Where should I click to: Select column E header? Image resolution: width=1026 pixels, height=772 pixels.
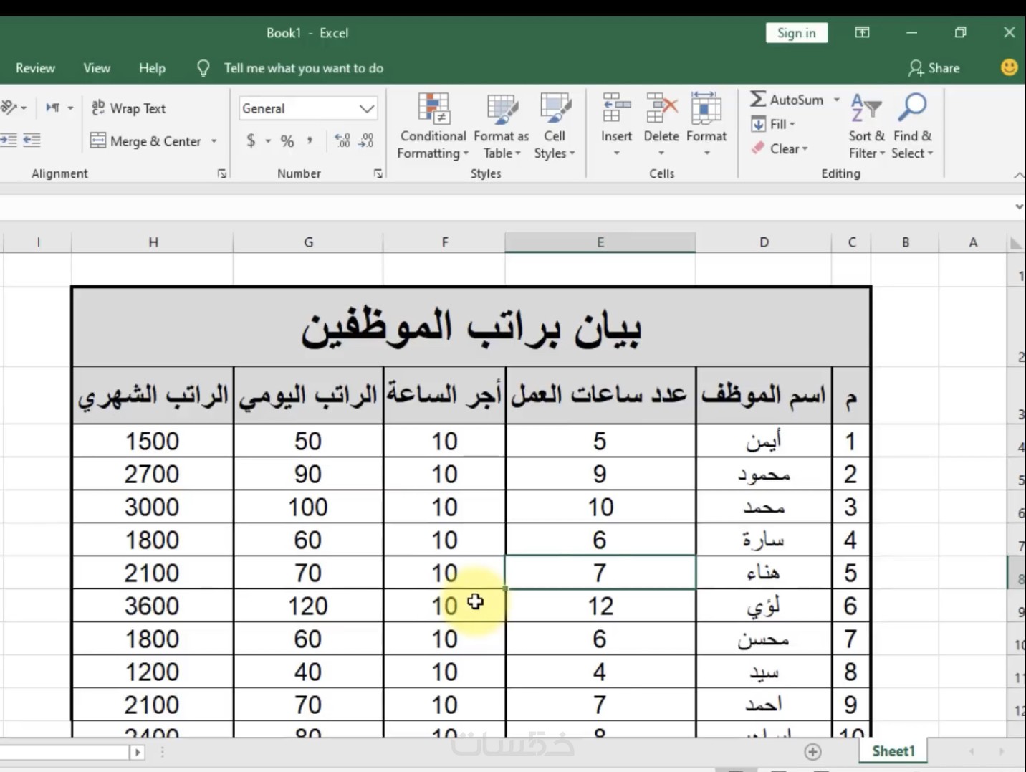pyautogui.click(x=600, y=242)
